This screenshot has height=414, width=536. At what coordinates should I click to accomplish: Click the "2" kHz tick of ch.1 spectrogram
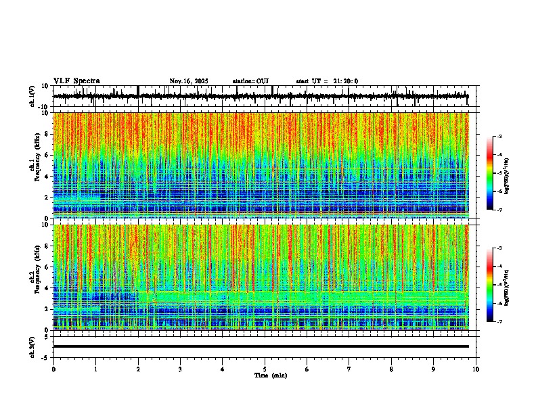tap(47, 197)
